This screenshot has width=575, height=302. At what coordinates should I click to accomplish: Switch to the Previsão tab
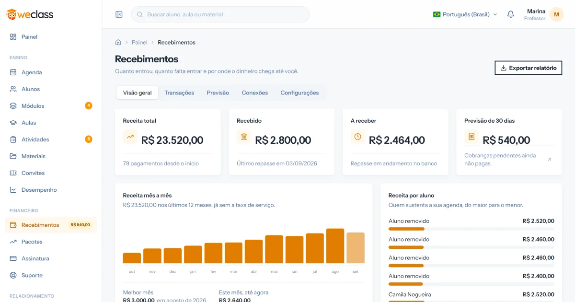pos(218,93)
